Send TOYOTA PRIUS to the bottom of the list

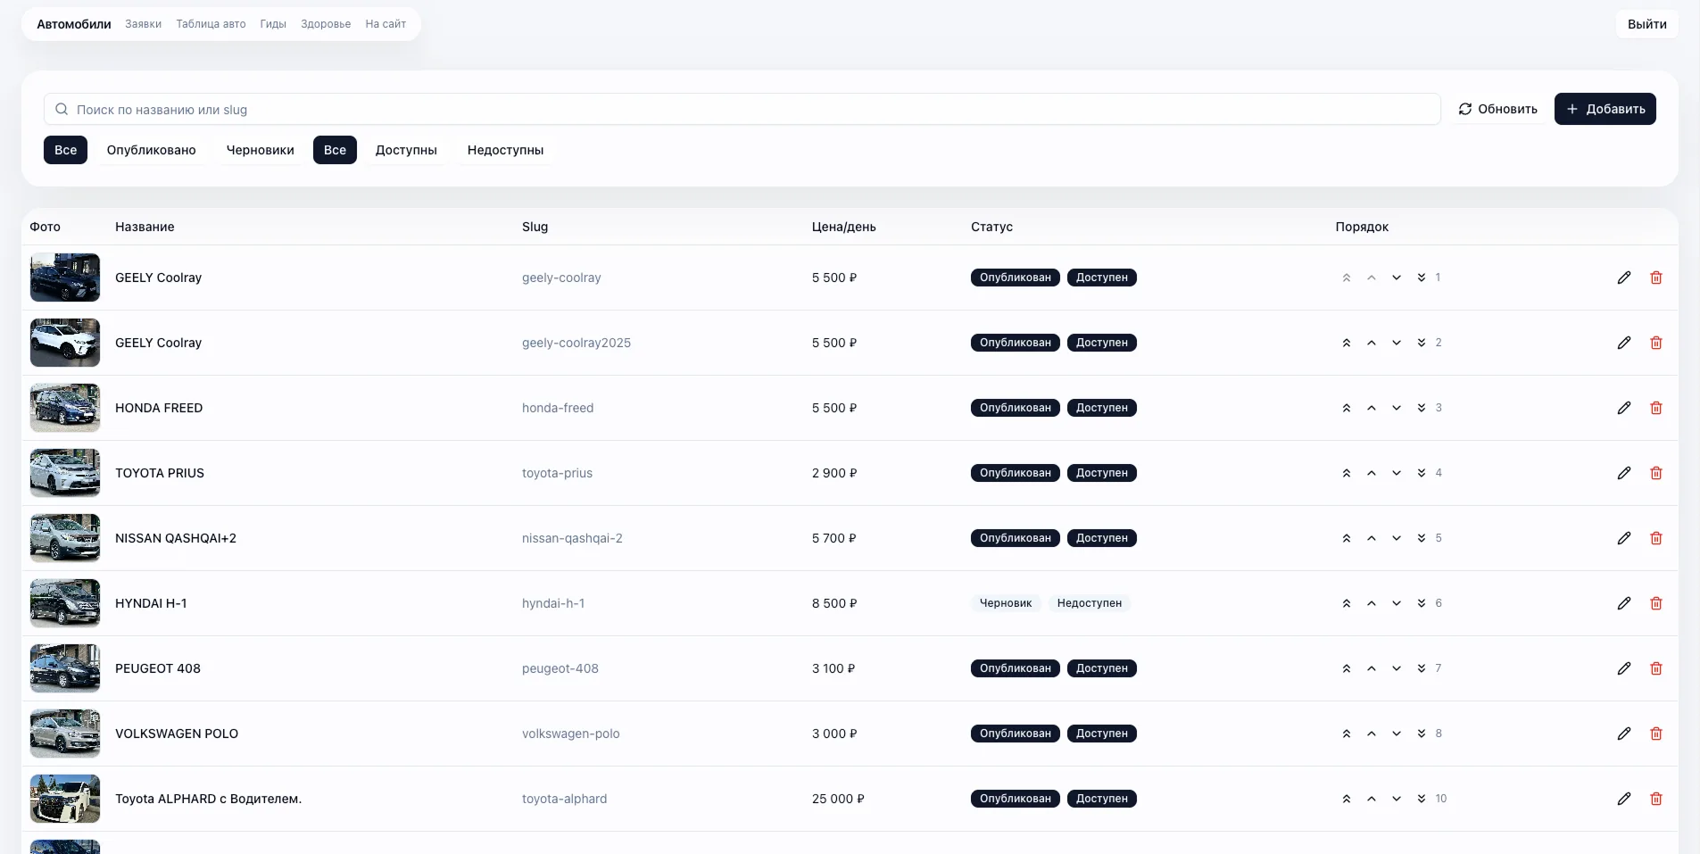coord(1422,473)
